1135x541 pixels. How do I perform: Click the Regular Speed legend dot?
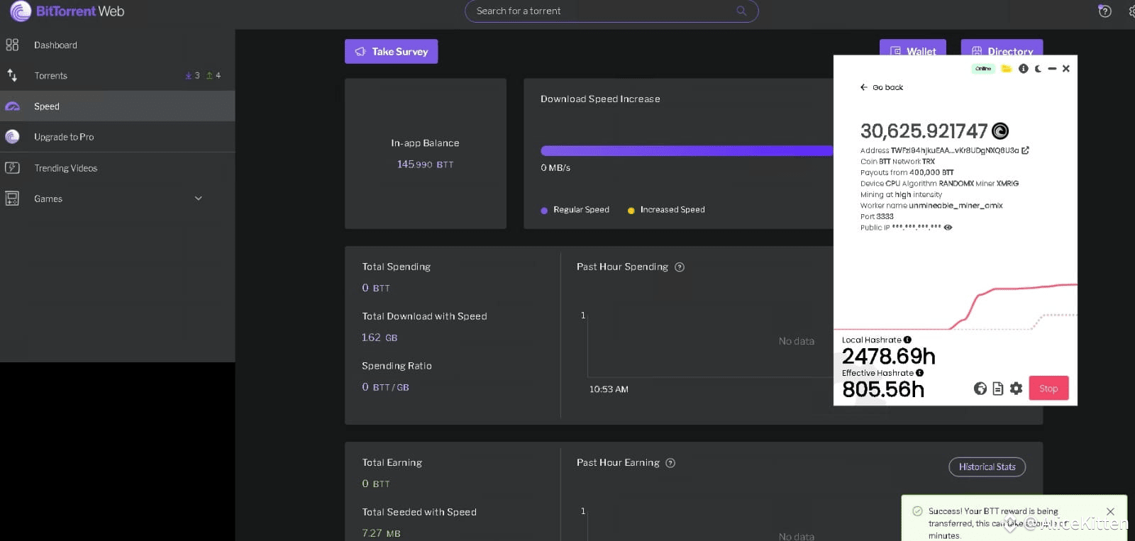point(544,211)
